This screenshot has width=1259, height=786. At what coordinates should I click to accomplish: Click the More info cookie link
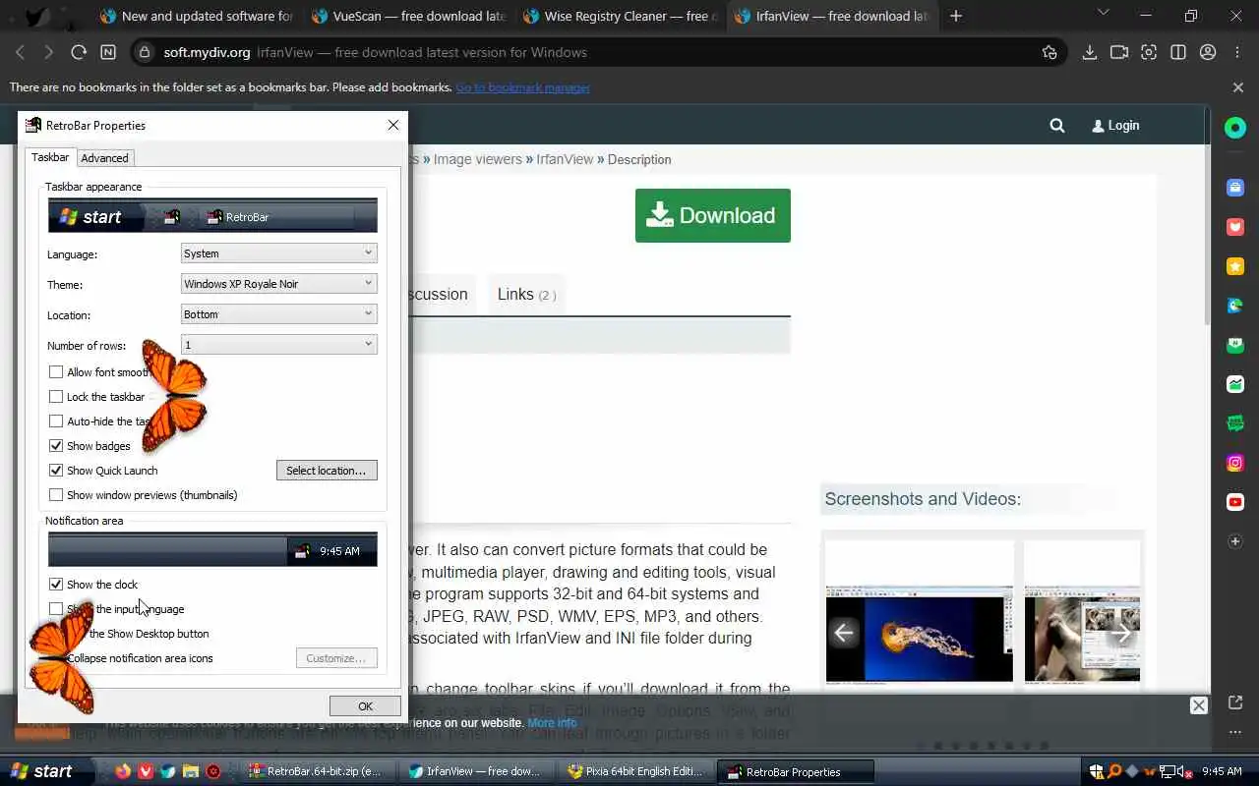[x=552, y=723]
